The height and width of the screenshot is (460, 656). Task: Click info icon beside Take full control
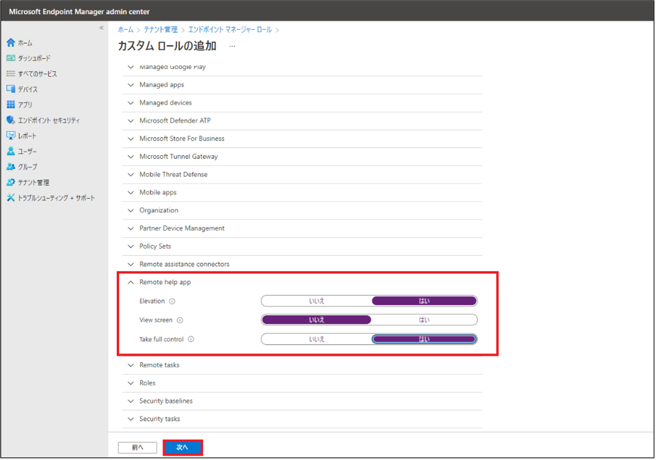(x=191, y=339)
